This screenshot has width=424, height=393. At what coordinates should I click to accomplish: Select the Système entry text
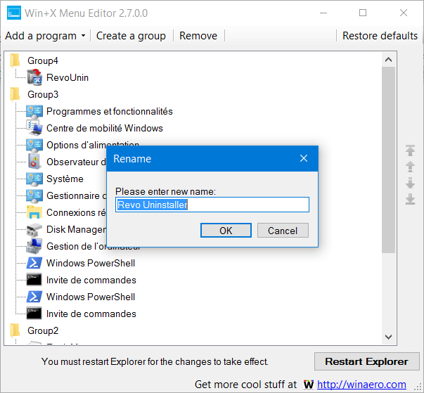pyautogui.click(x=65, y=179)
